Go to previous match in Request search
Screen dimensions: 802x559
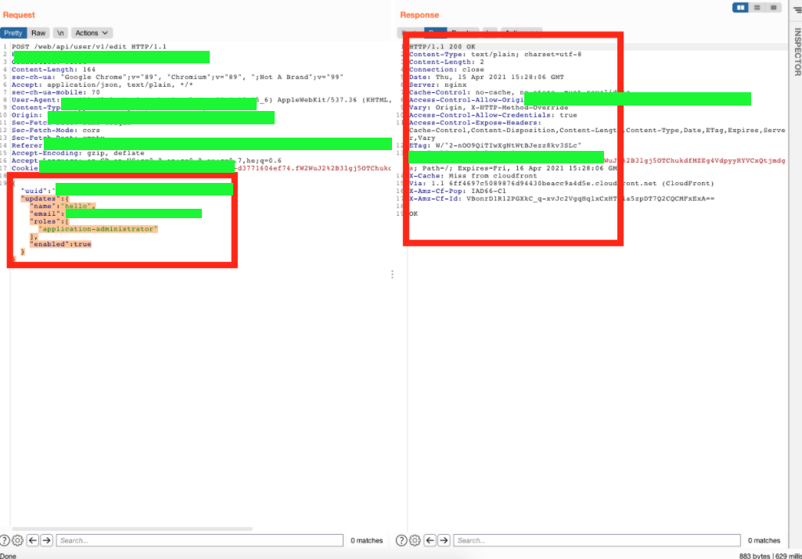33,540
